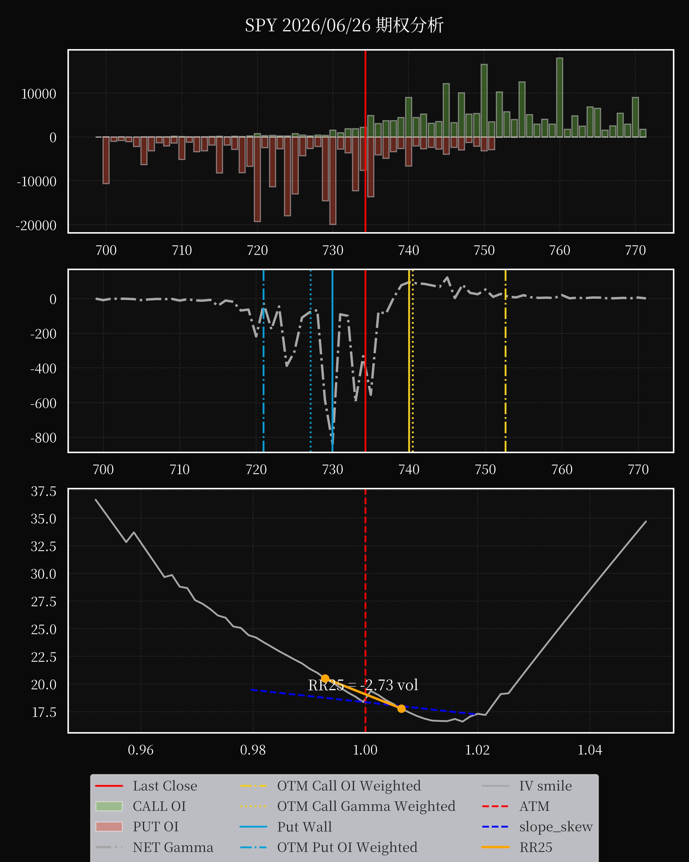This screenshot has height=862, width=689.
Task: Click the deepest red put OI bar at 730
Action: click(333, 181)
